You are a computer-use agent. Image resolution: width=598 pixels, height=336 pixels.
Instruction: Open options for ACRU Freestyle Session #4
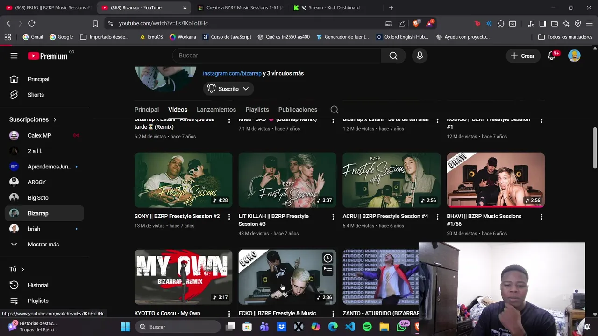point(437,217)
